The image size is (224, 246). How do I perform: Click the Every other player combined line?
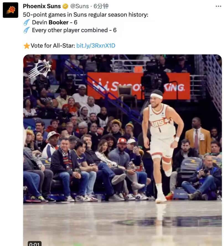74,30
